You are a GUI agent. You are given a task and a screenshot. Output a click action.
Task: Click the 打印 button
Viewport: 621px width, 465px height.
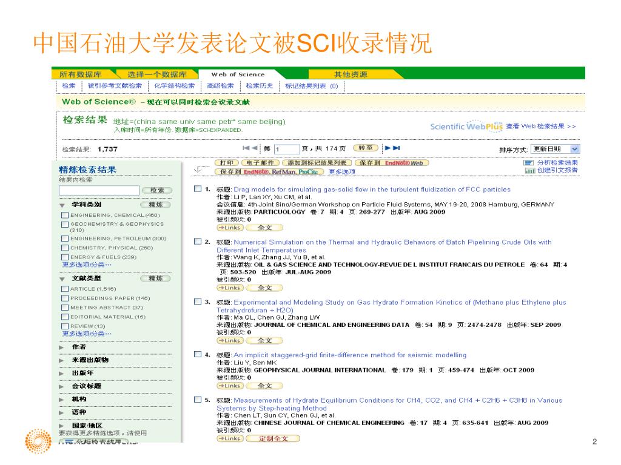tap(227, 162)
